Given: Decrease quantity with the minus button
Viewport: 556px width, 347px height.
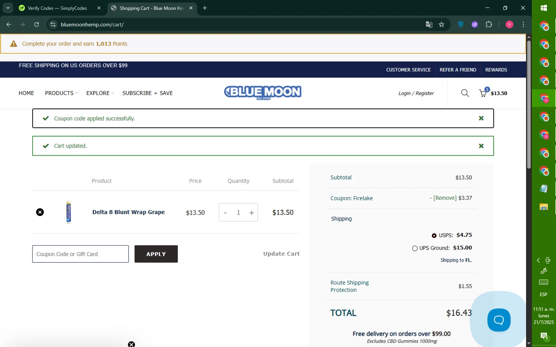Looking at the screenshot, I should point(225,213).
